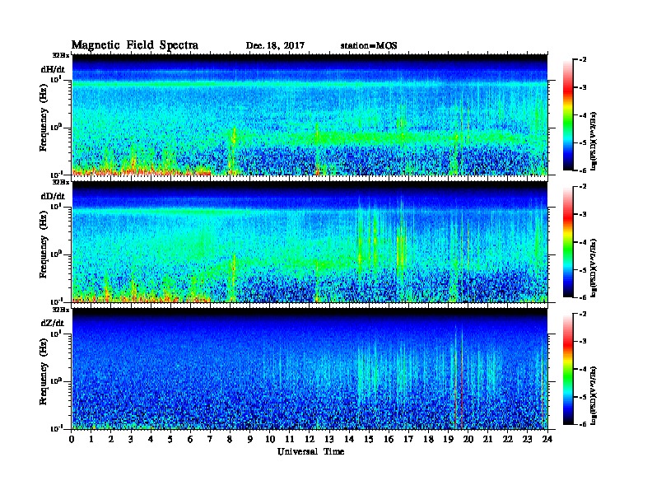The height and width of the screenshot is (504, 652).
Task: Click hour tick label "2" on time axis
Action: (111, 439)
